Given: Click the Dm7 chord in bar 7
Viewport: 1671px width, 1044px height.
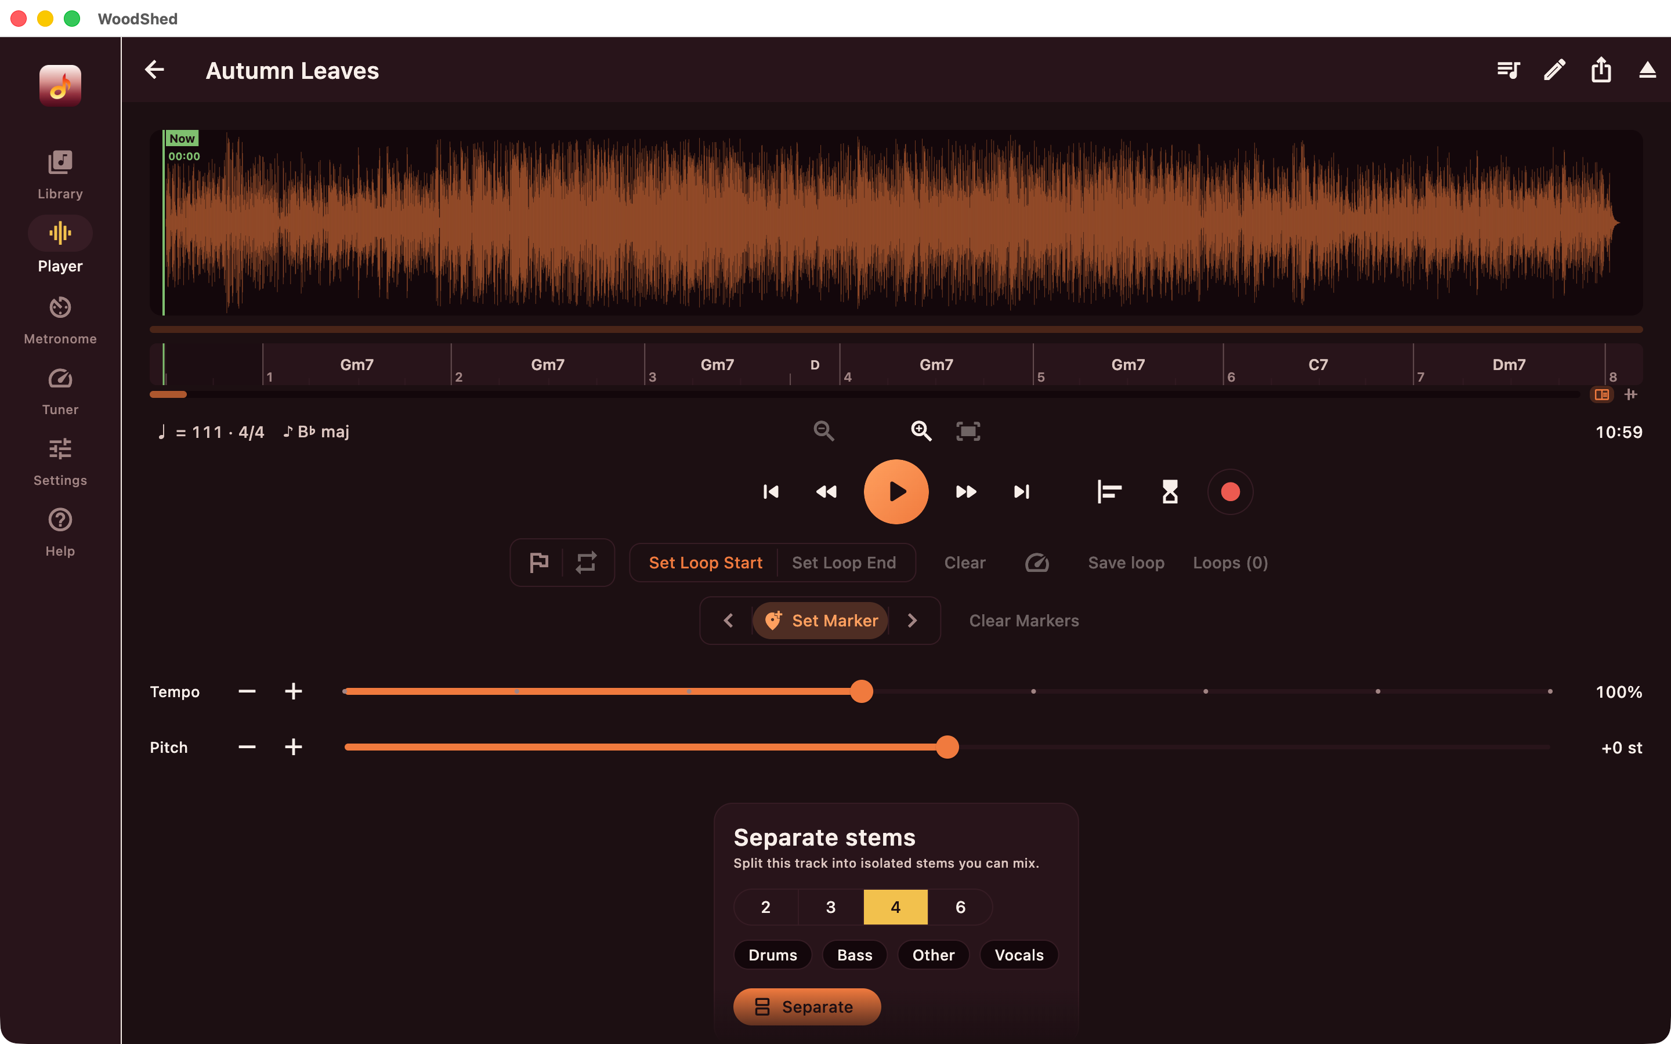Looking at the screenshot, I should click(1509, 365).
